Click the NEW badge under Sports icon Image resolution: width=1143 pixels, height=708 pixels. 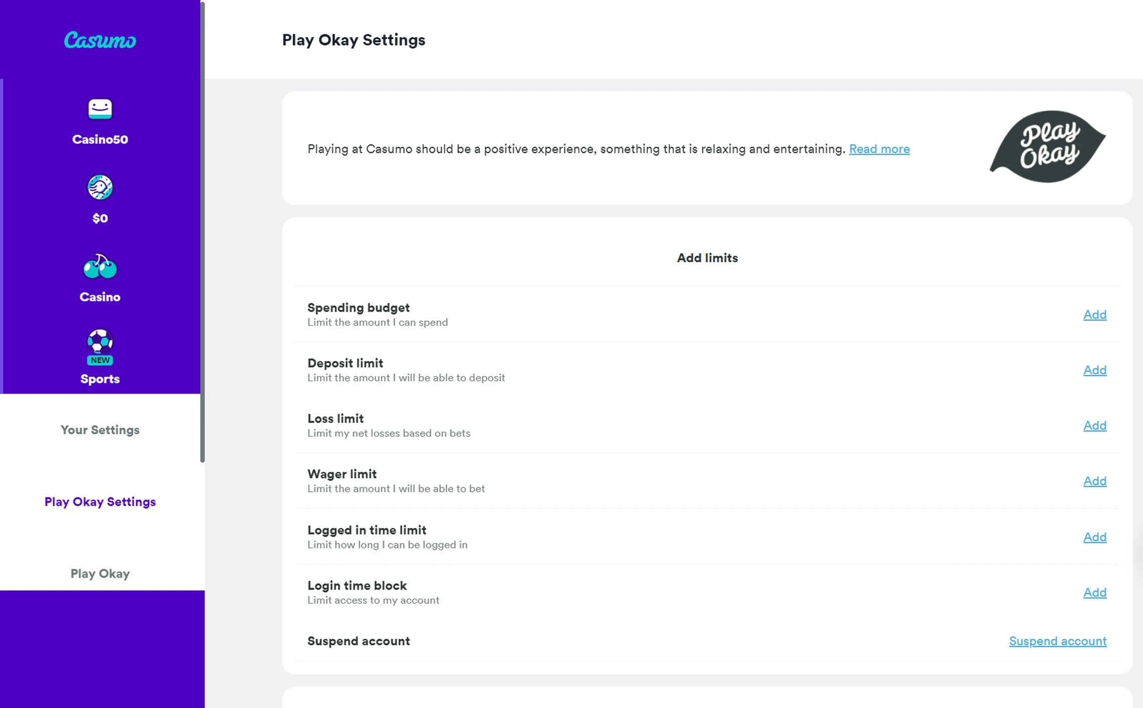[100, 360]
